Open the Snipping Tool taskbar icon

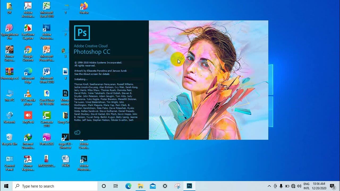click(x=177, y=186)
